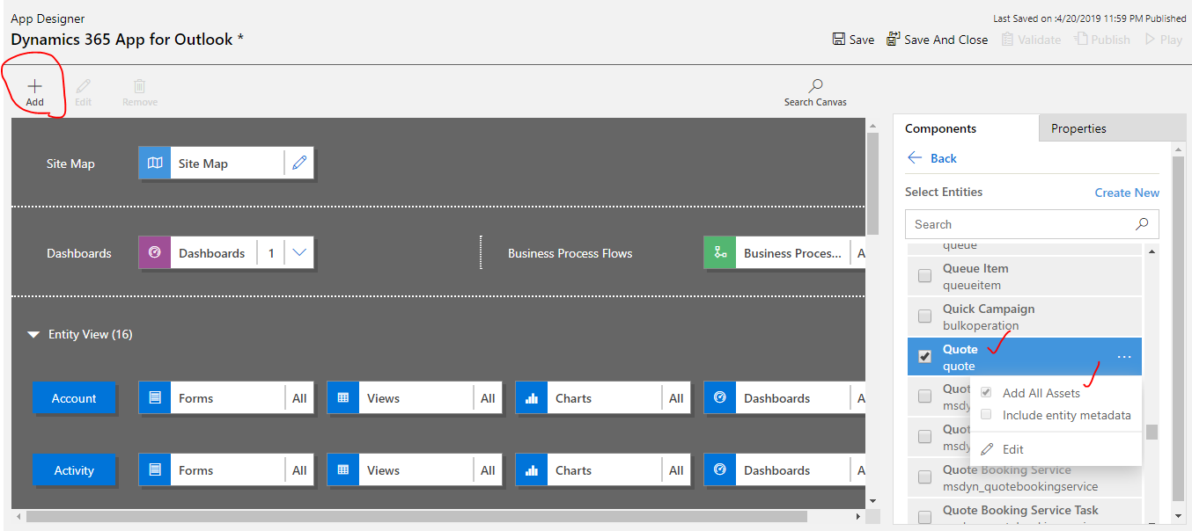1192x531 pixels.
Task: Click the Site Map edit pencil icon
Action: (299, 163)
